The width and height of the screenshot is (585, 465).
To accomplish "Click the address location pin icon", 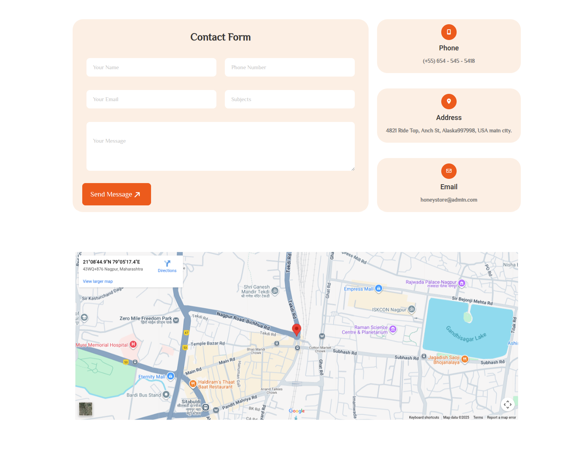I will click(449, 102).
